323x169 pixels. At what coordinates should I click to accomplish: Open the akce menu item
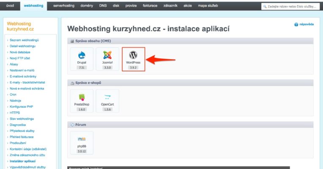tap(188, 6)
